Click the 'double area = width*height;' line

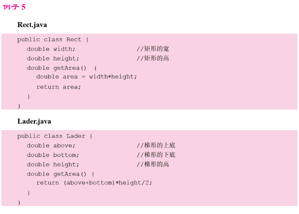(87, 77)
